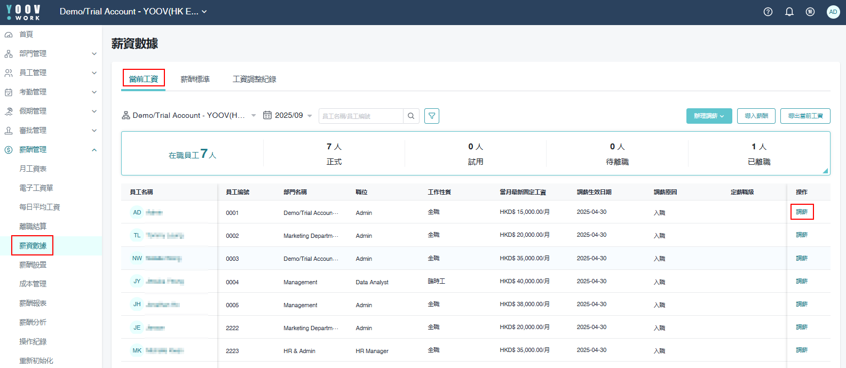Open the company selector dropdown in header
This screenshot has height=368, width=846.
pos(133,12)
